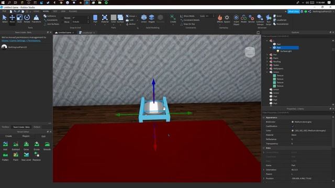This screenshot has width=335, height=188.
Task: Add Effects from Gameplay group
Action: point(220,19)
